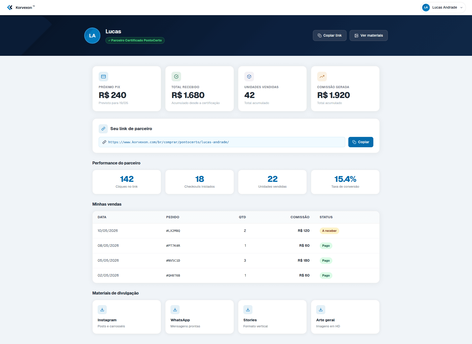Click the R$ 1.920 Comissão Gerada value
The width and height of the screenshot is (472, 344).
coord(334,95)
